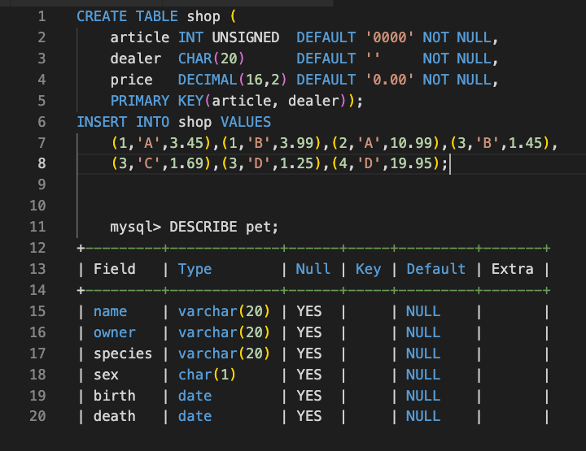Viewport: 586px width, 451px height.
Task: Click char(1) type in the sex row
Action: pos(207,375)
